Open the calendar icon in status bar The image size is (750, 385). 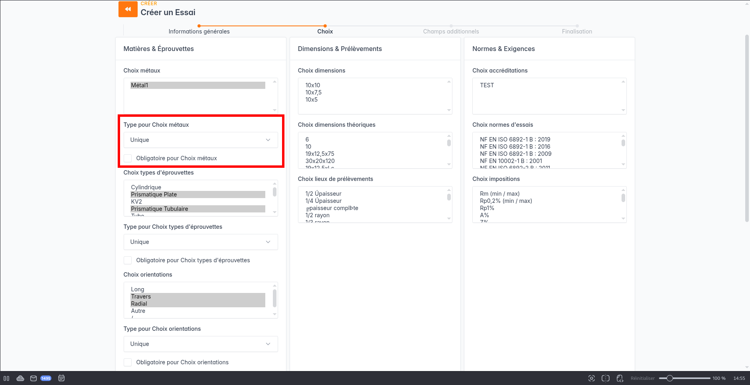click(x=61, y=378)
